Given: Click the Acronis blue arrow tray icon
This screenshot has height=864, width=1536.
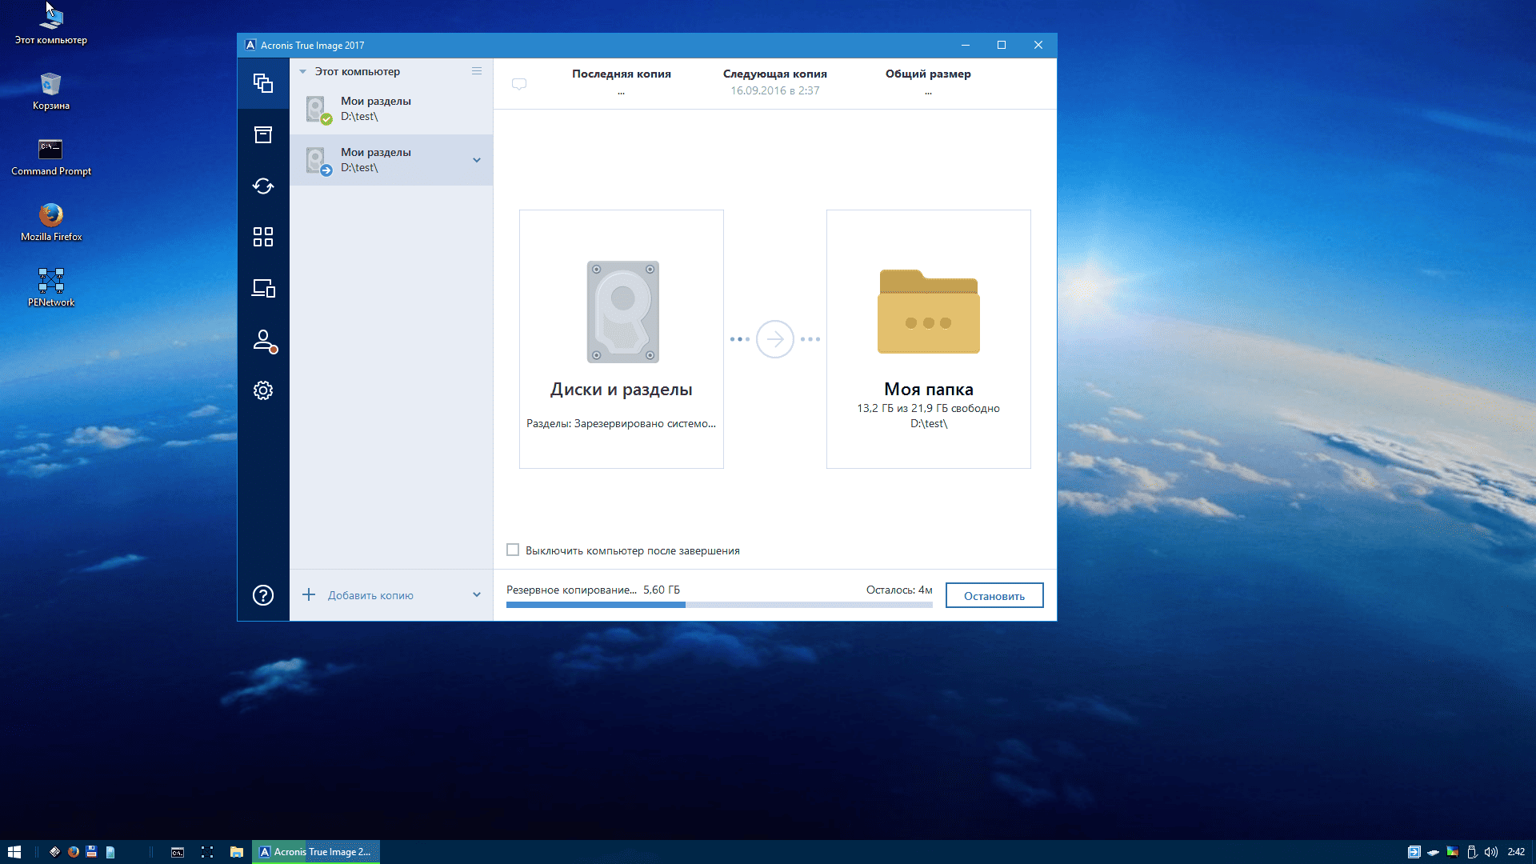Looking at the screenshot, I should pyautogui.click(x=1414, y=852).
